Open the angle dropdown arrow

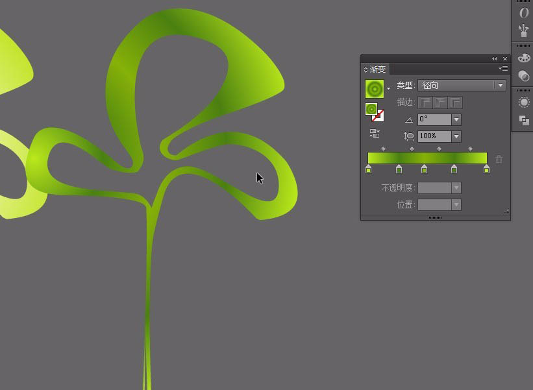coord(456,119)
